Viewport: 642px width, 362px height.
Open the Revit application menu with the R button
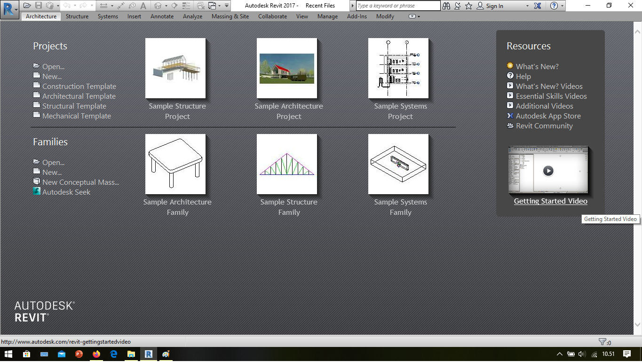click(x=9, y=9)
